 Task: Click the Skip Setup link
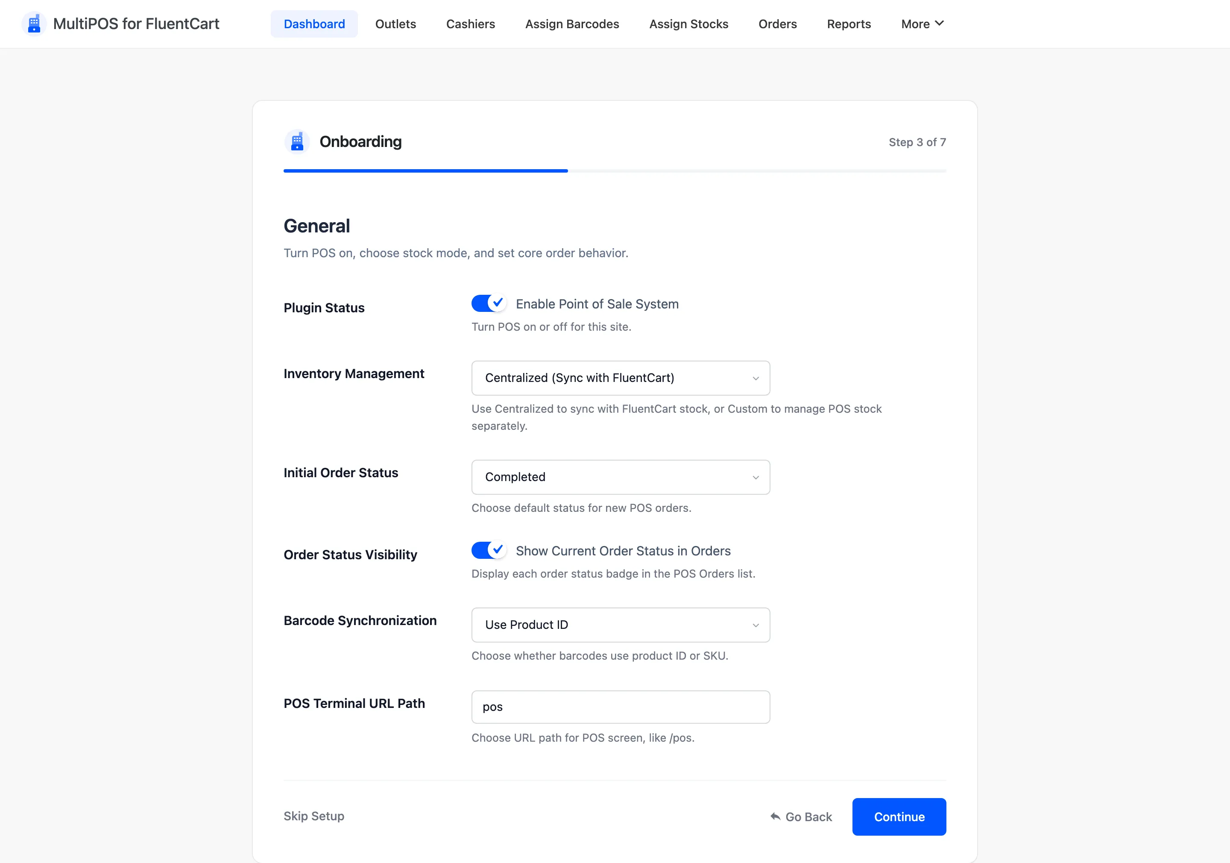[314, 816]
